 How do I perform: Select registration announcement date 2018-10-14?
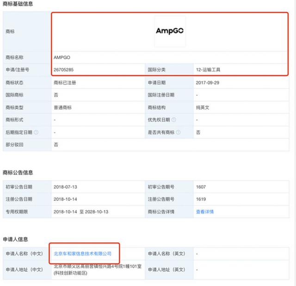65,199
